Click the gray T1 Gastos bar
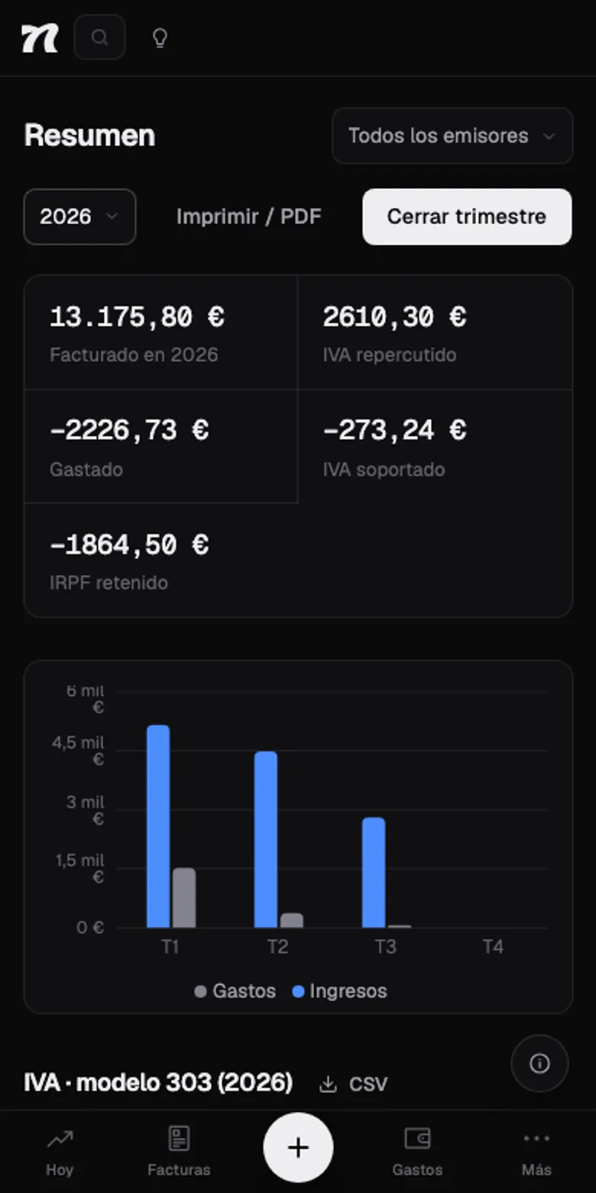596x1193 pixels. [184, 898]
